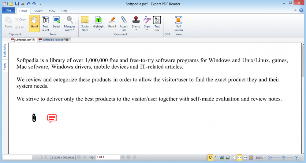This screenshot has height=163, width=306.
Task: Click the Stamp tool icon
Action: (136, 20)
